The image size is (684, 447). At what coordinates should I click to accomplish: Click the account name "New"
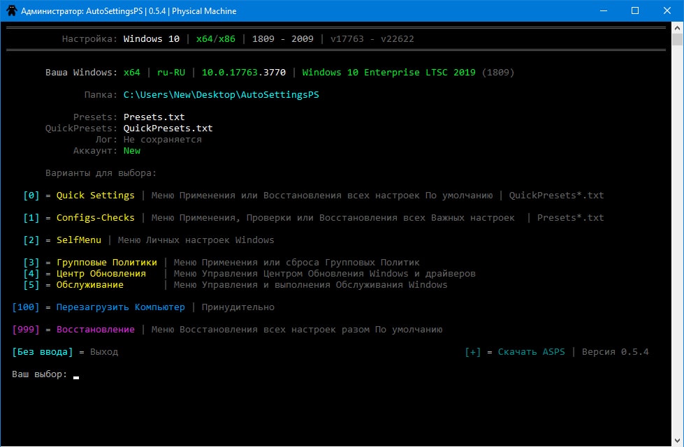[131, 150]
